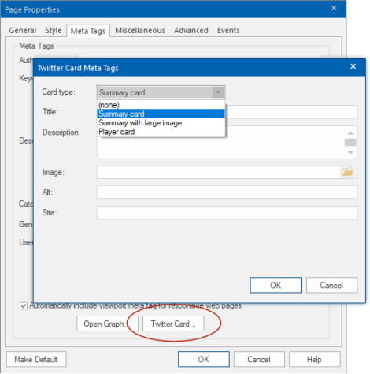This screenshot has width=370, height=374.
Task: Switch to the General tab
Action: pyautogui.click(x=23, y=30)
